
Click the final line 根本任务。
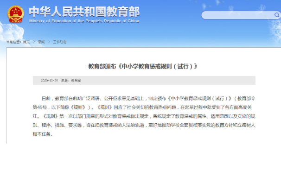(43, 134)
